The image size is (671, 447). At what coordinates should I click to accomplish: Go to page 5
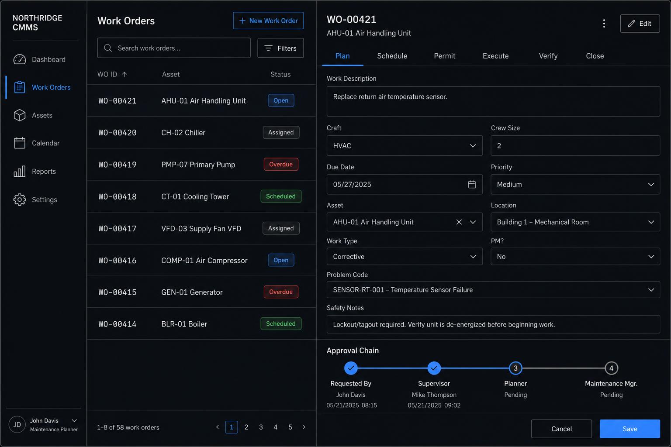(x=290, y=427)
